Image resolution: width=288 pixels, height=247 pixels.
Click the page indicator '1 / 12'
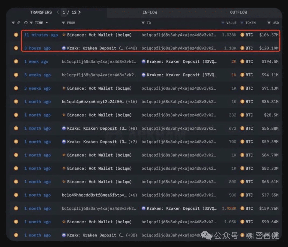[x=69, y=12]
